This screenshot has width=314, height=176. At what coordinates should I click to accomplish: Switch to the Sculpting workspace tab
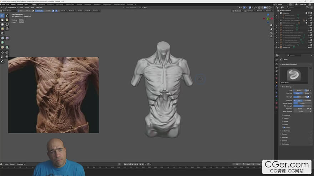50,4
